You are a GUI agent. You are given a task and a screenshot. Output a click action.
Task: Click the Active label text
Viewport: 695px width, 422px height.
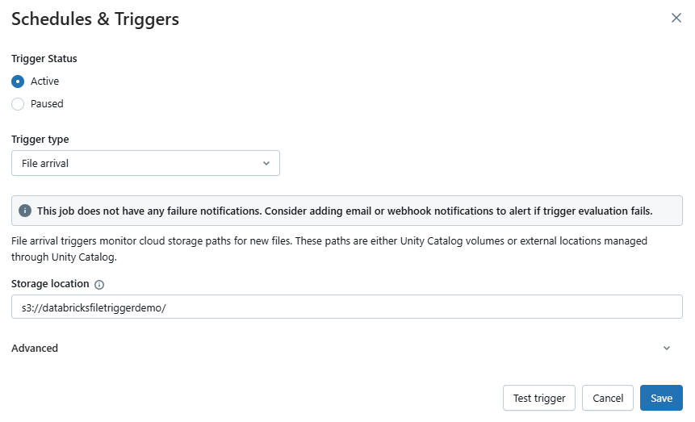click(x=44, y=81)
